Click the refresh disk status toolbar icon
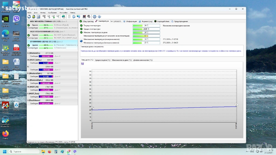 [29, 17]
